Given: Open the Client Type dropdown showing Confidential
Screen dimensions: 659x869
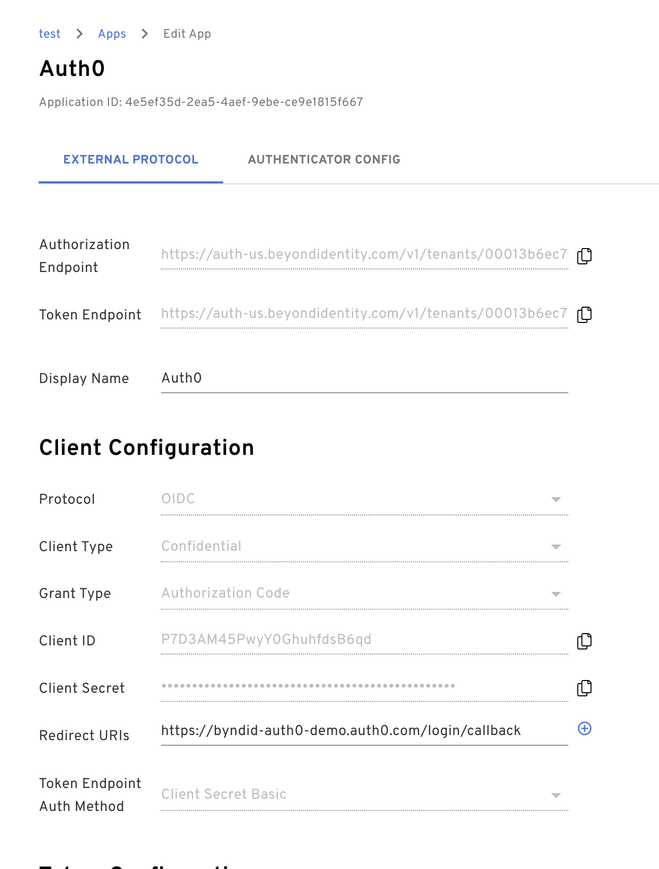Looking at the screenshot, I should click(x=365, y=547).
